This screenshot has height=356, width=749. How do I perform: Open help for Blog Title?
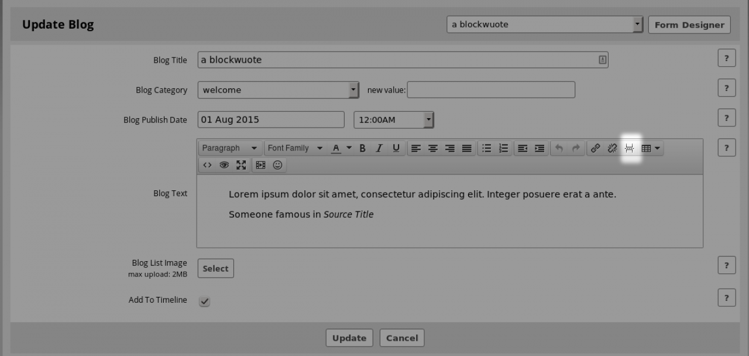click(x=726, y=58)
